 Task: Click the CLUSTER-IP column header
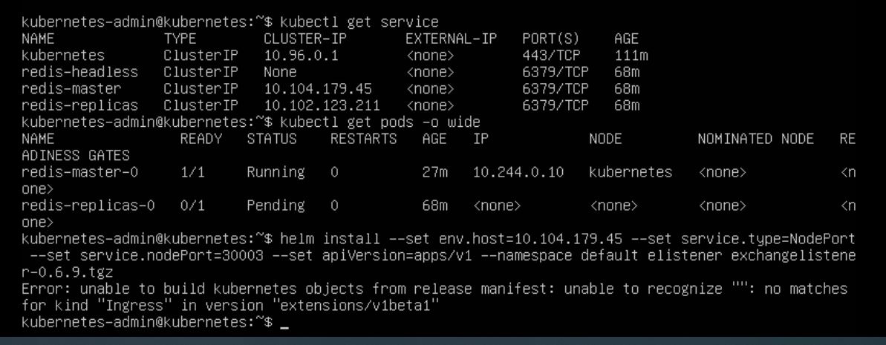(x=305, y=39)
